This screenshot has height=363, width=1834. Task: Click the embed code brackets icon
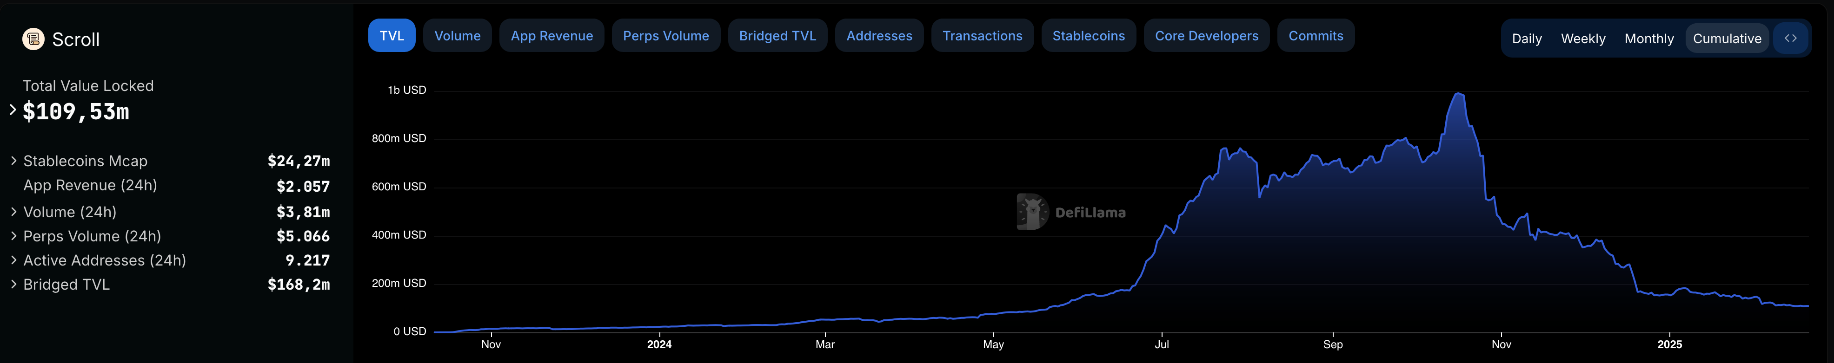point(1790,39)
